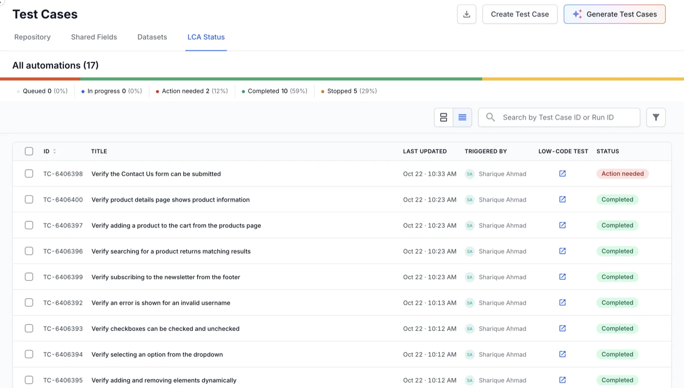The image size is (684, 388).
Task: Click the Stopped 5 legend item
Action: coord(349,91)
